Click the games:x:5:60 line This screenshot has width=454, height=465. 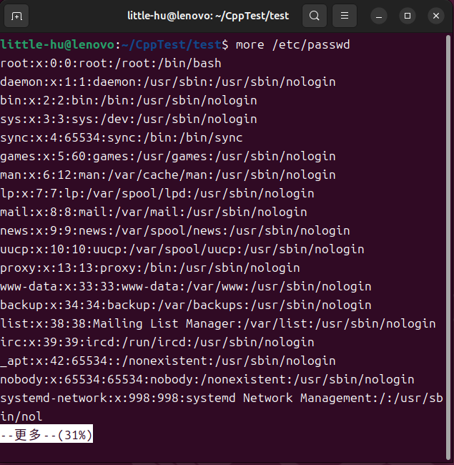click(168, 157)
